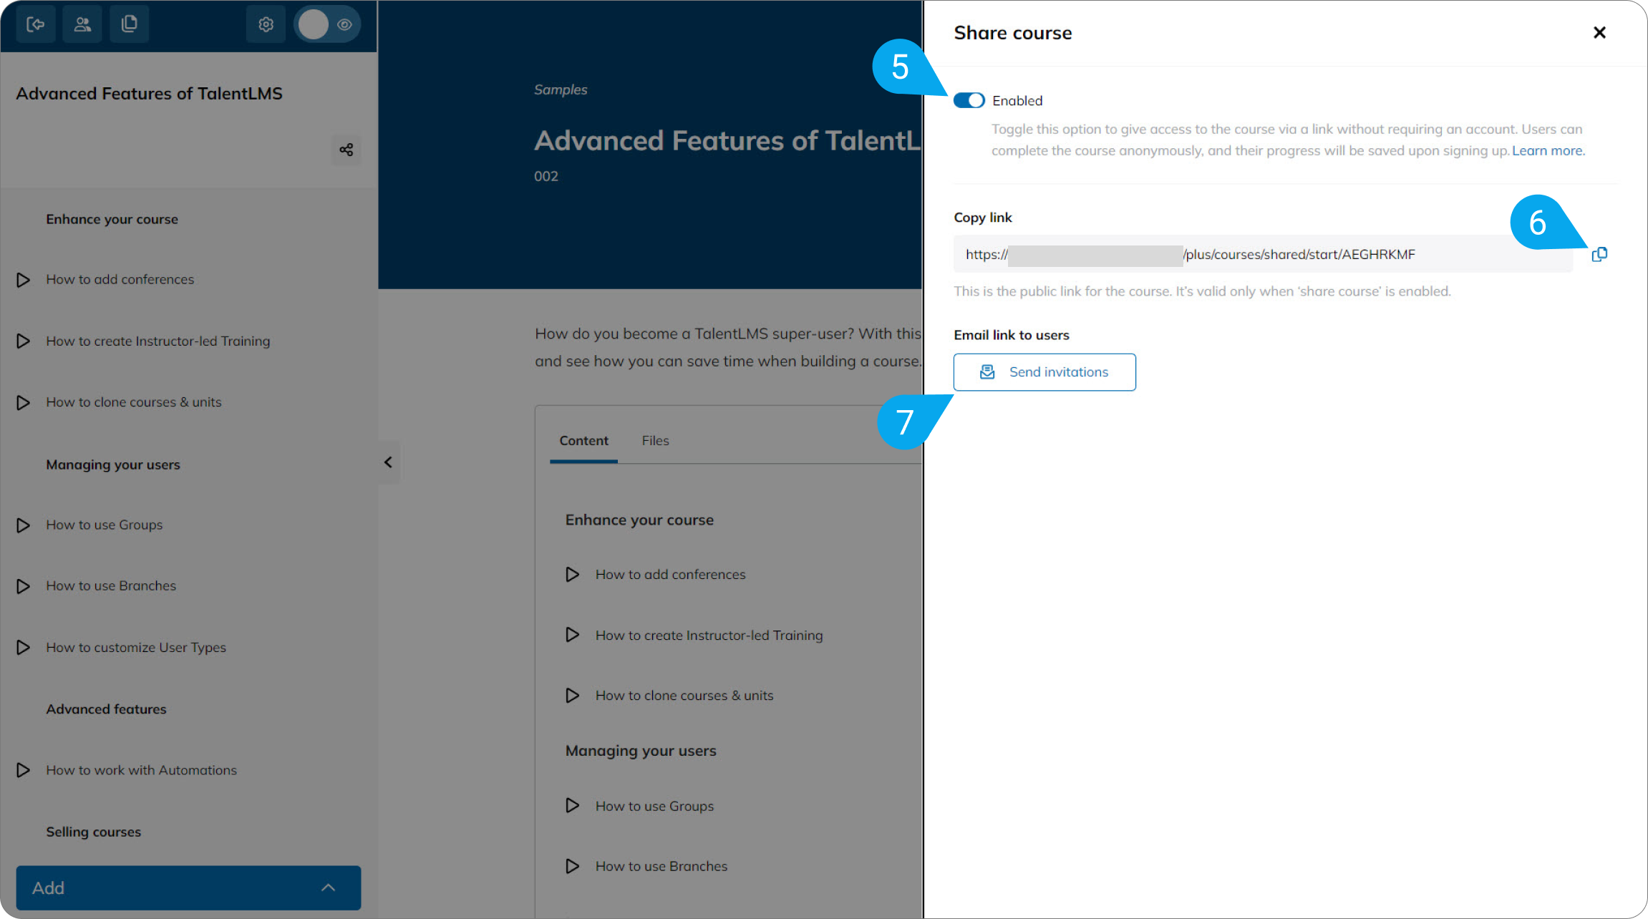Click the Enhance your course heading in Content

coord(639,520)
